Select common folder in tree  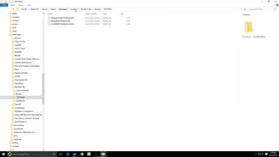(x=17, y=38)
